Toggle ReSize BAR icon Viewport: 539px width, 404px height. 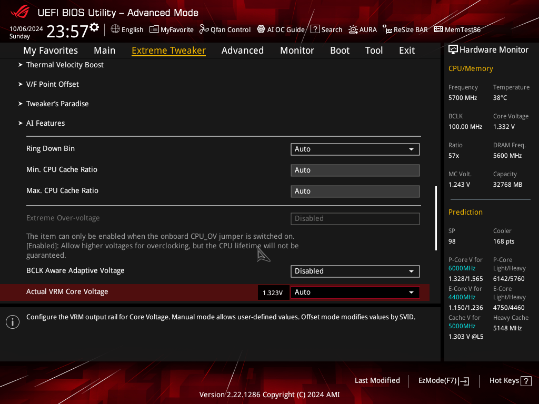(x=387, y=29)
